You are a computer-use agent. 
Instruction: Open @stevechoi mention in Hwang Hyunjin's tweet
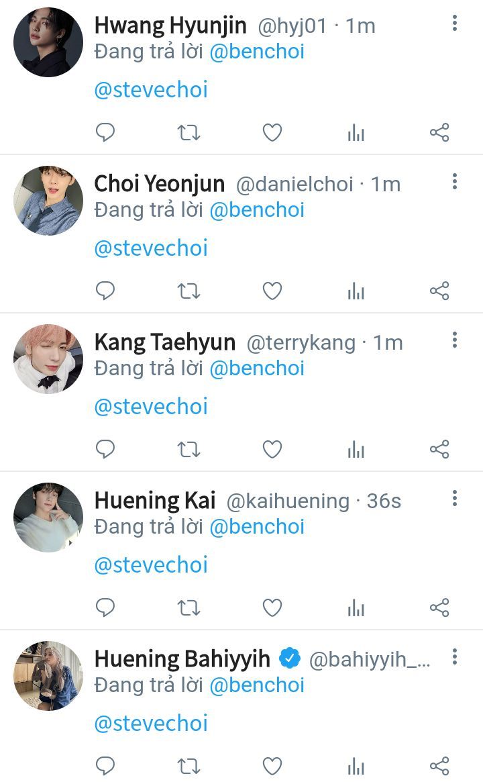pos(151,90)
